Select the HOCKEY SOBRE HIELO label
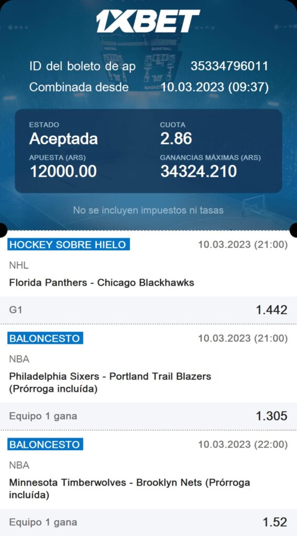Image resolution: width=297 pixels, height=536 pixels. [69, 244]
